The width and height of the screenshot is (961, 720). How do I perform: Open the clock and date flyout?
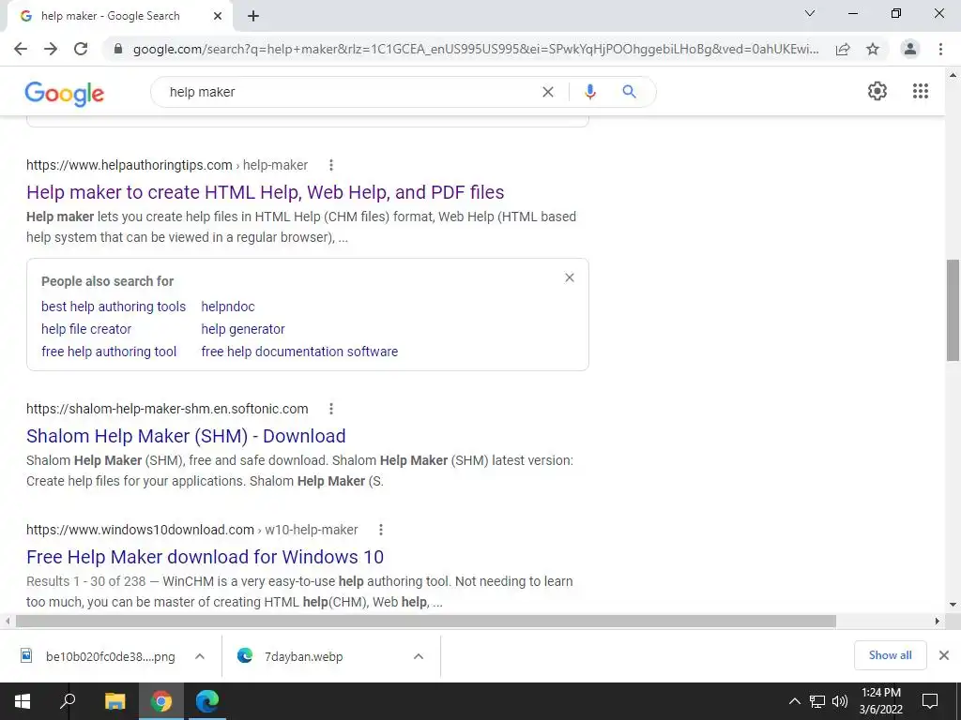tap(880, 701)
